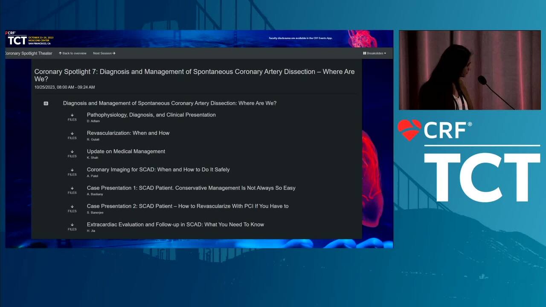
Task: Download files for Revascularization: When and How
Action: pos(72,136)
